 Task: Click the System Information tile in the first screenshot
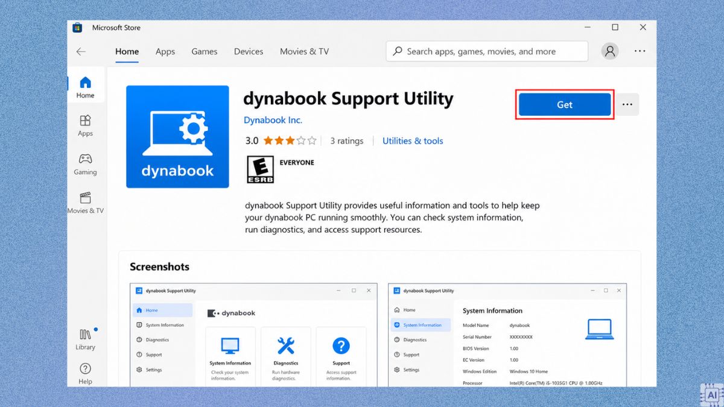pos(230,356)
